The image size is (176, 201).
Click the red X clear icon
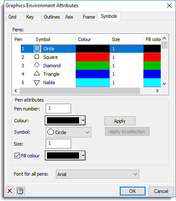point(10,191)
